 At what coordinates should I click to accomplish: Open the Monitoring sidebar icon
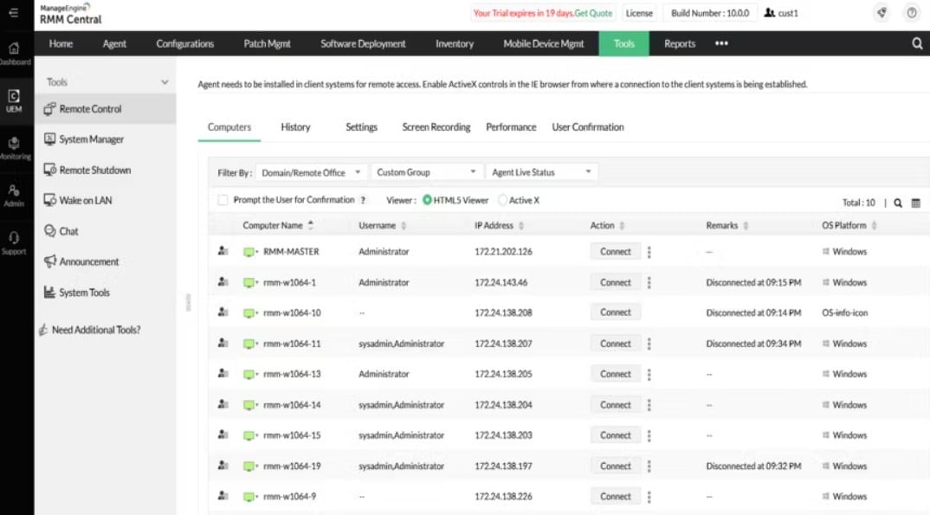14,148
